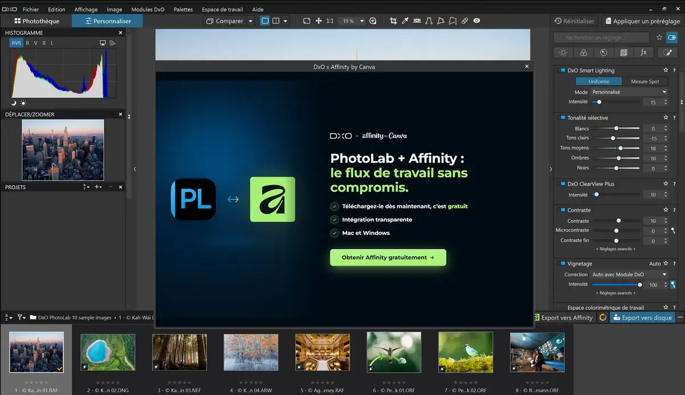Open the Light corrections palette icon
The image size is (685, 395).
coord(563,53)
